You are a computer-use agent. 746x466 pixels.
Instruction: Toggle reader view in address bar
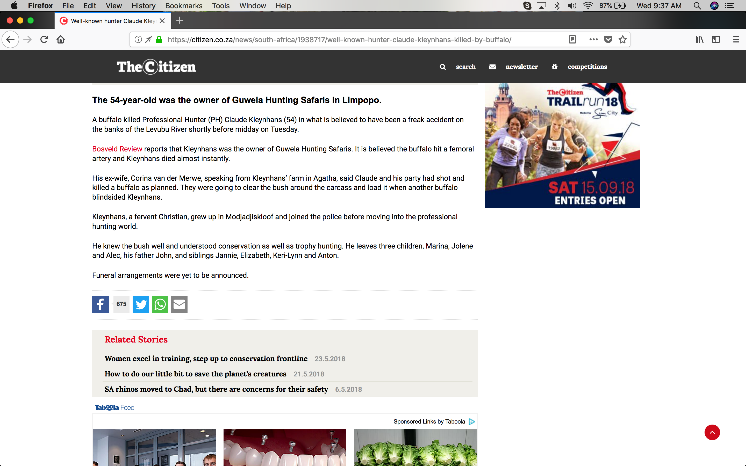tap(572, 39)
